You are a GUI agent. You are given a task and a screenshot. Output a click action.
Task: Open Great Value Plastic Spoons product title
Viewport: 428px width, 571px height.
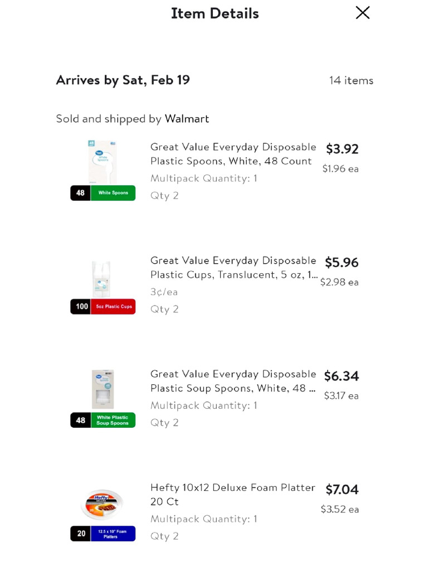(x=233, y=154)
